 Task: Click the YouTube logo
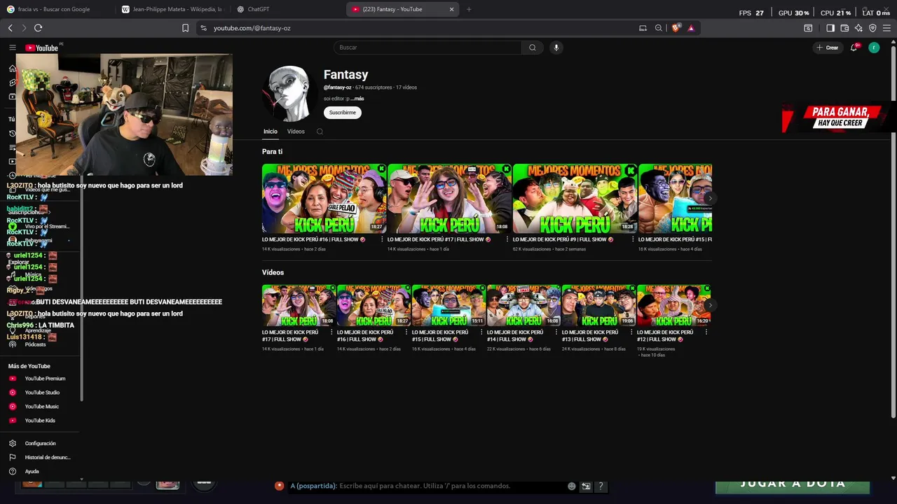click(x=42, y=48)
